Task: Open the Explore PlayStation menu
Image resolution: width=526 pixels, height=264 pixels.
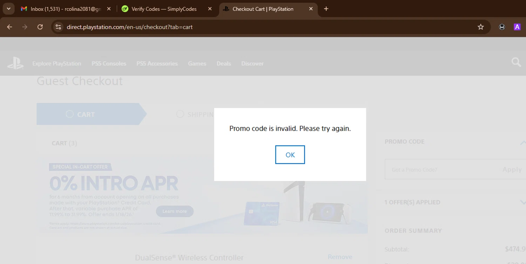Action: point(57,63)
